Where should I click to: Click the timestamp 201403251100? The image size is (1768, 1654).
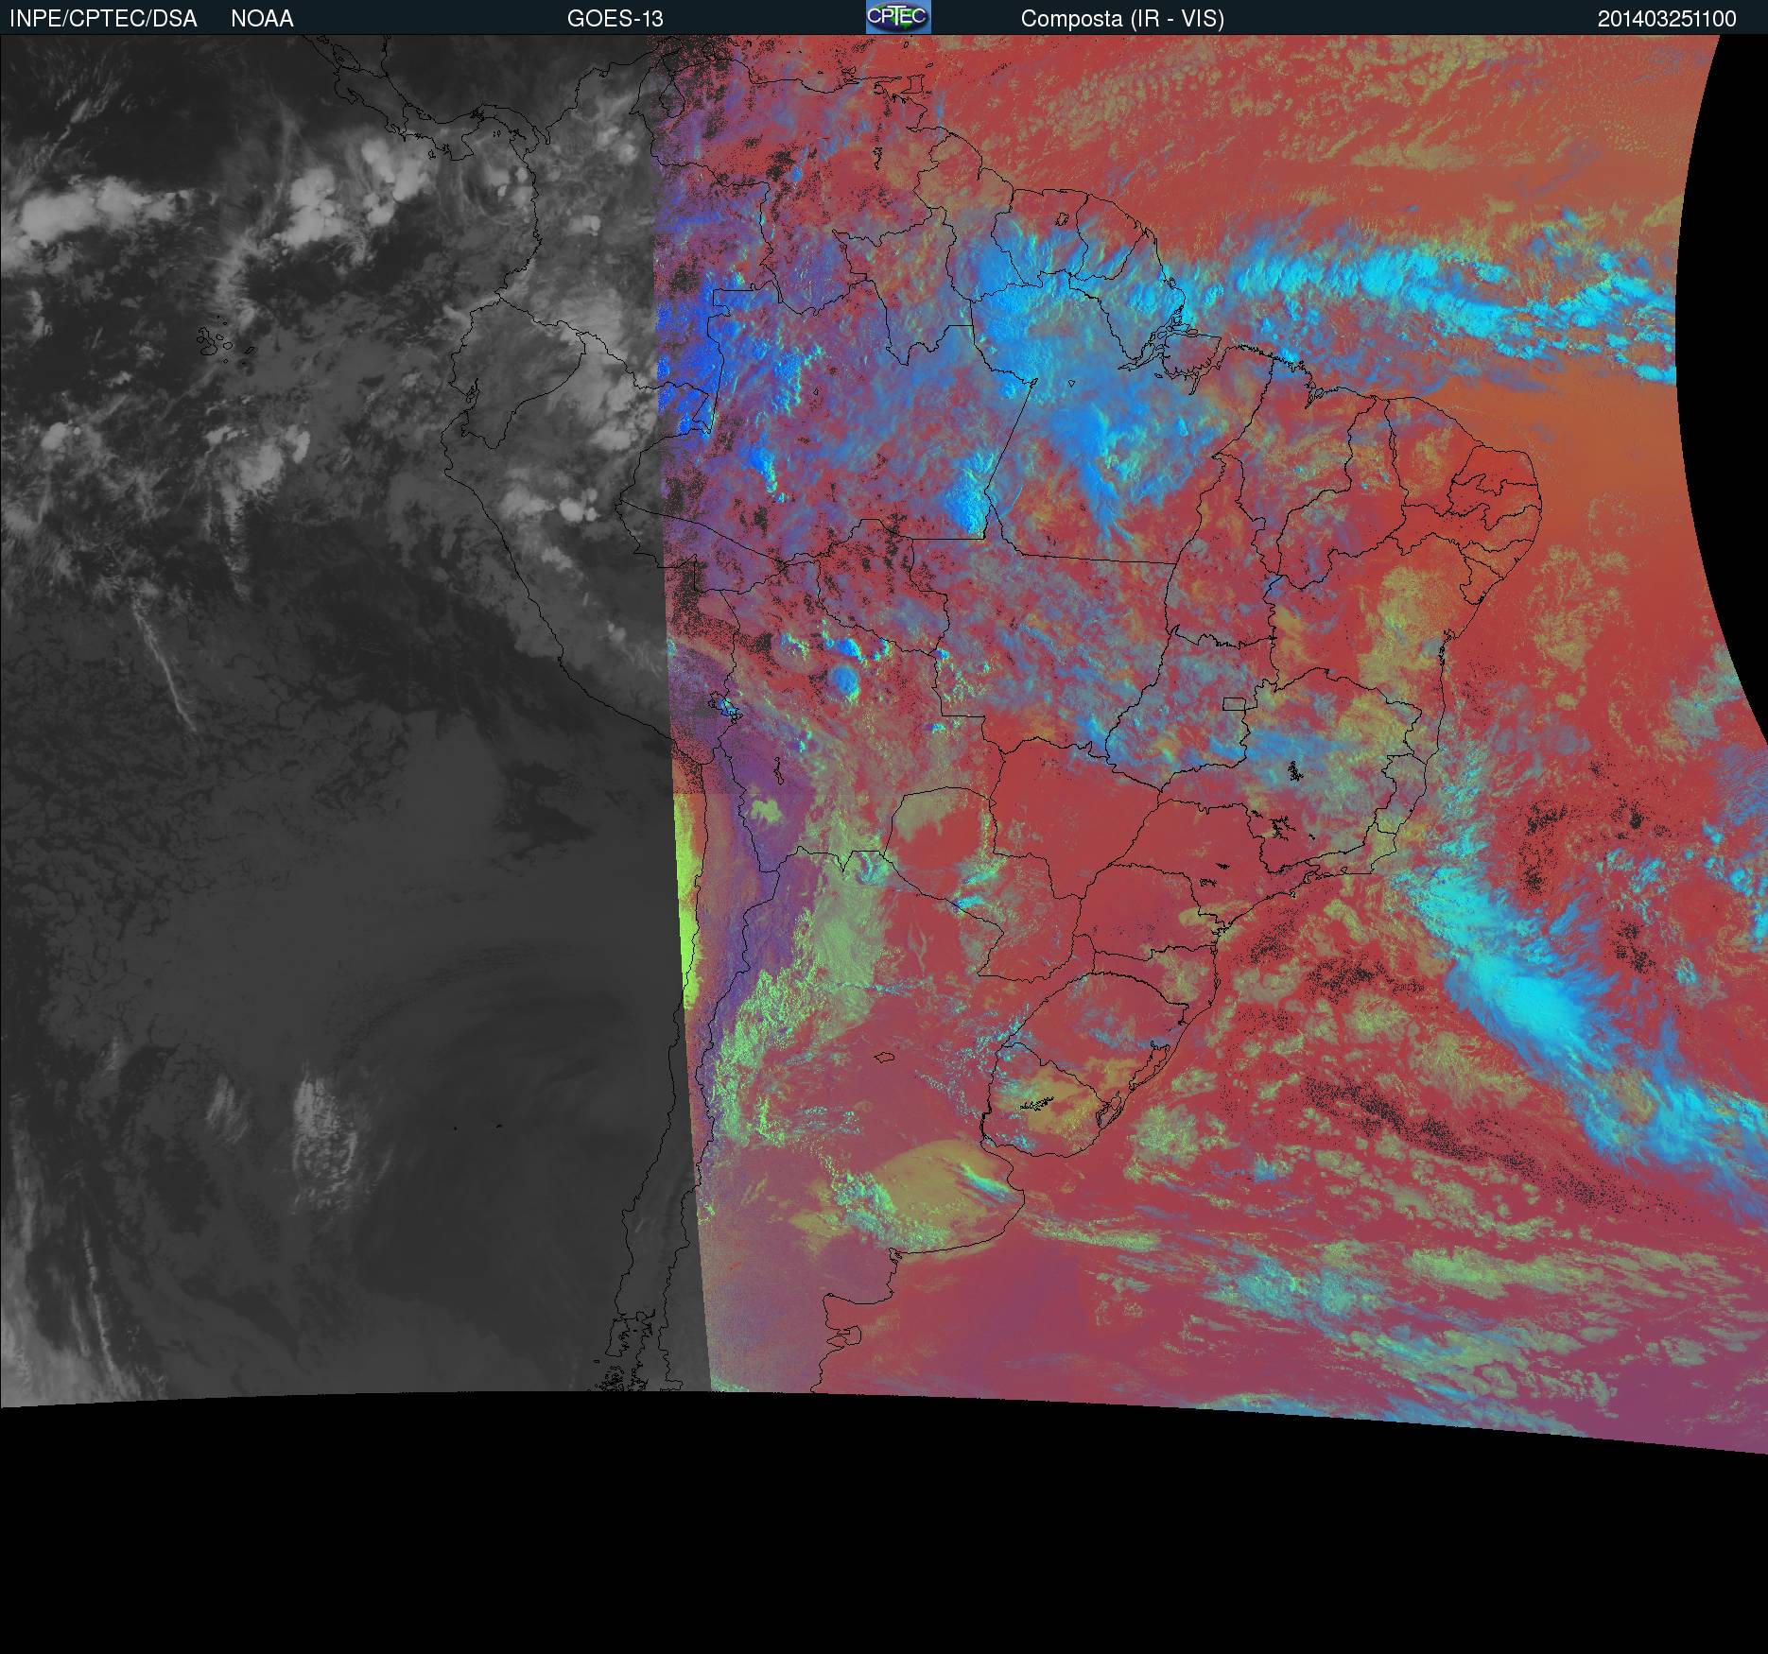click(x=1667, y=19)
